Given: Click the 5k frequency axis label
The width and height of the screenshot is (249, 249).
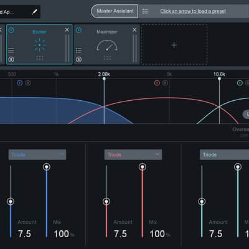Looking at the screenshot, I should click(x=169, y=74).
